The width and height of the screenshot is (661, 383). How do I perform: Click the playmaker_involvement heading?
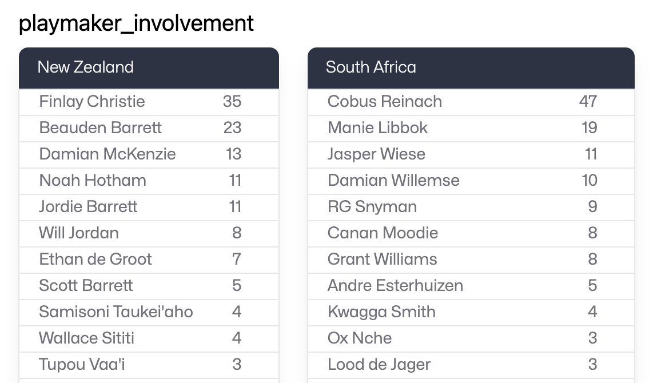click(x=136, y=23)
